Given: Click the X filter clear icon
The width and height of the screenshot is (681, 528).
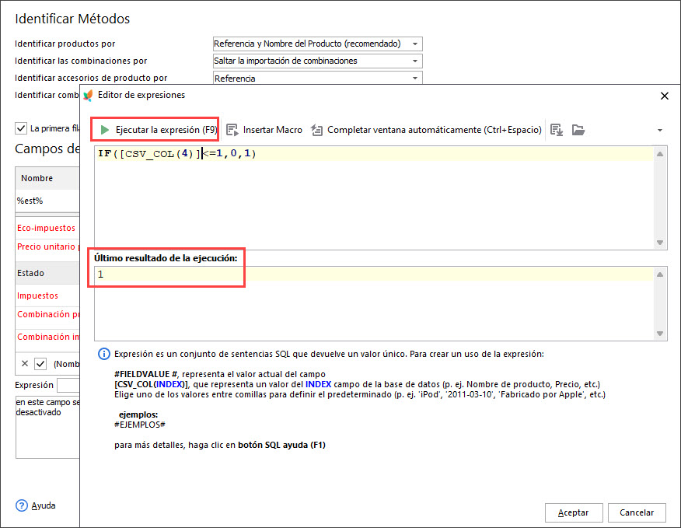Looking at the screenshot, I should point(25,364).
